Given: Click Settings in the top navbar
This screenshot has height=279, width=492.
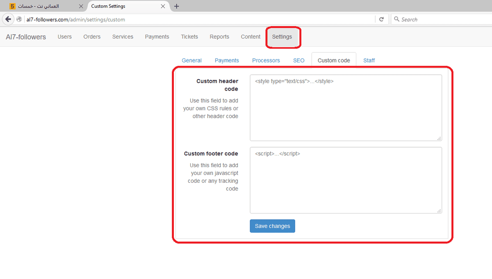Looking at the screenshot, I should 282,36.
